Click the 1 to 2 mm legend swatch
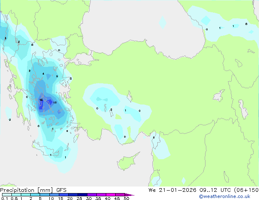The width and height of the screenshot is (259, 200). 26,195
